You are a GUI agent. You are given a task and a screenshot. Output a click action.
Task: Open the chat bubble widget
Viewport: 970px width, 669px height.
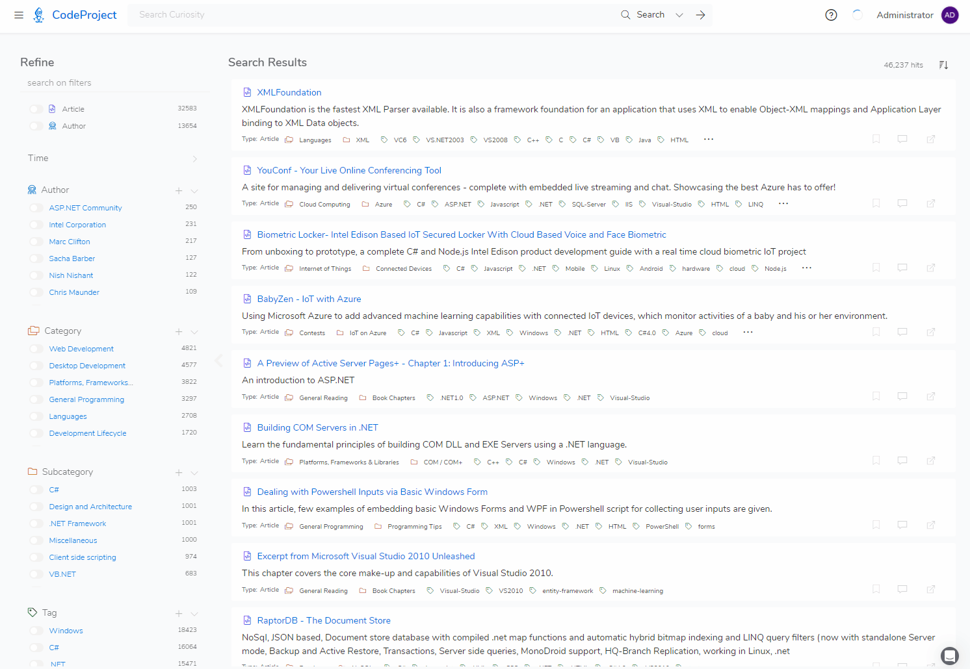(950, 655)
